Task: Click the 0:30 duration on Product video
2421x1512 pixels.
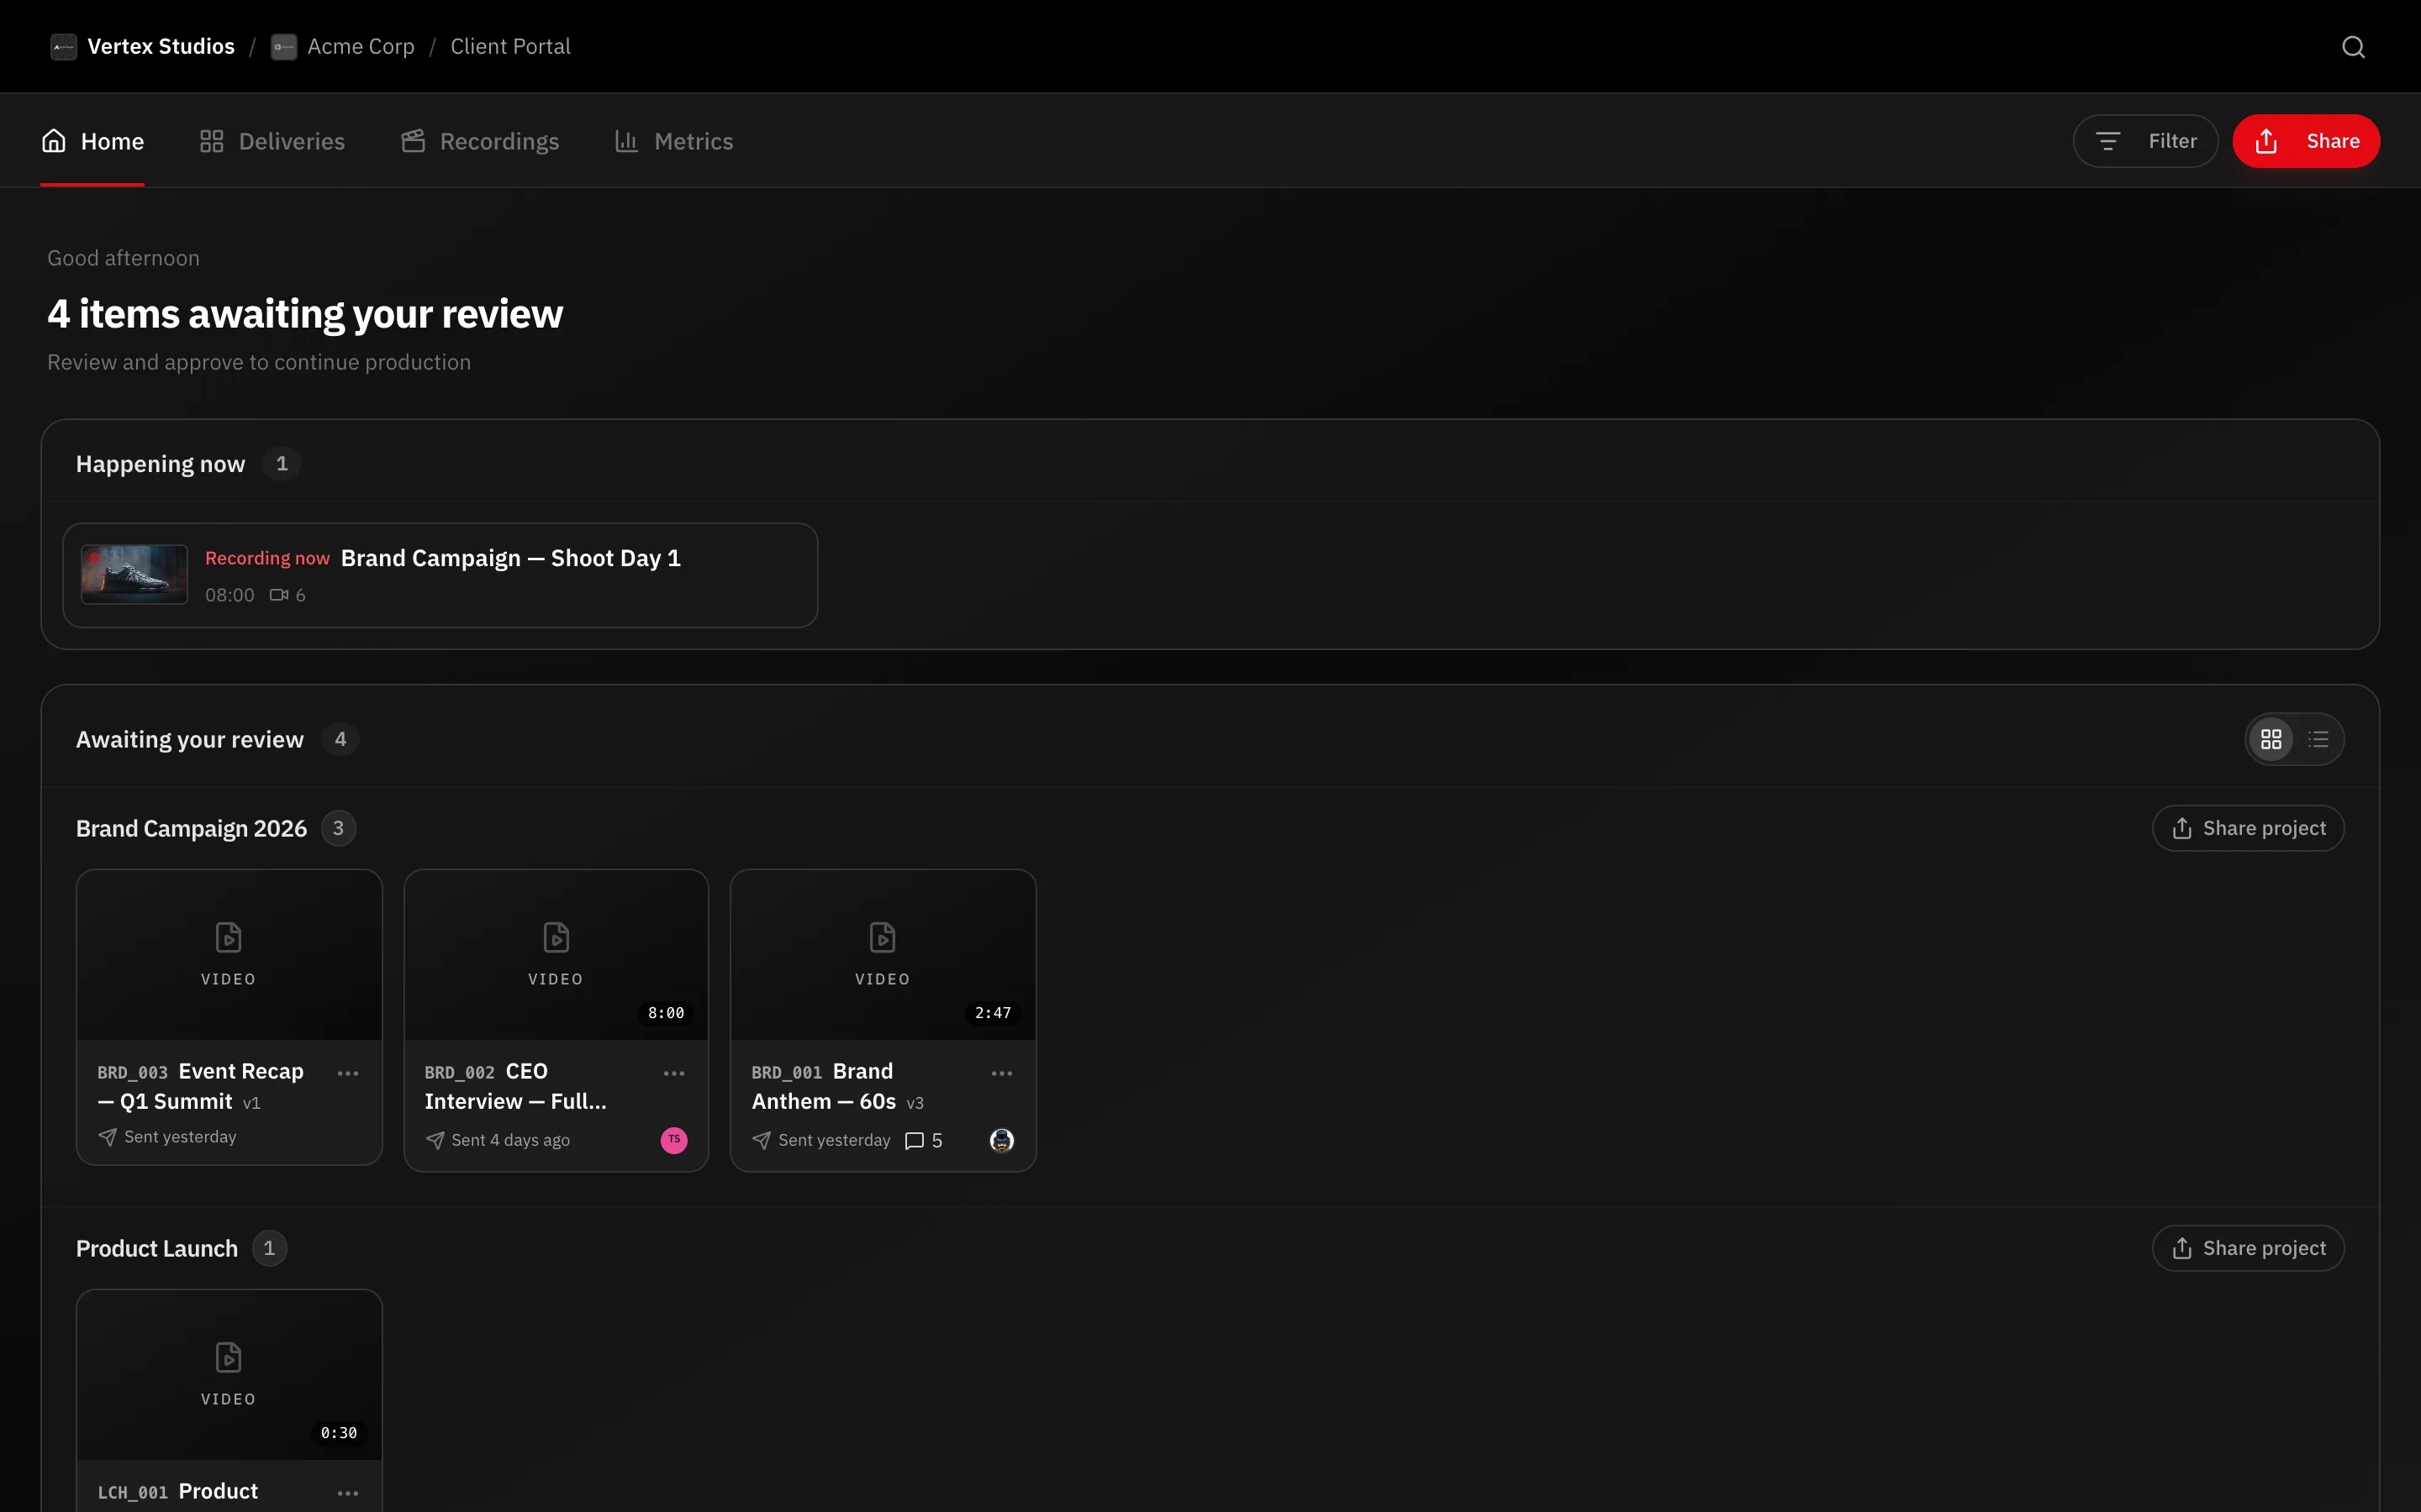Action: tap(339, 1433)
